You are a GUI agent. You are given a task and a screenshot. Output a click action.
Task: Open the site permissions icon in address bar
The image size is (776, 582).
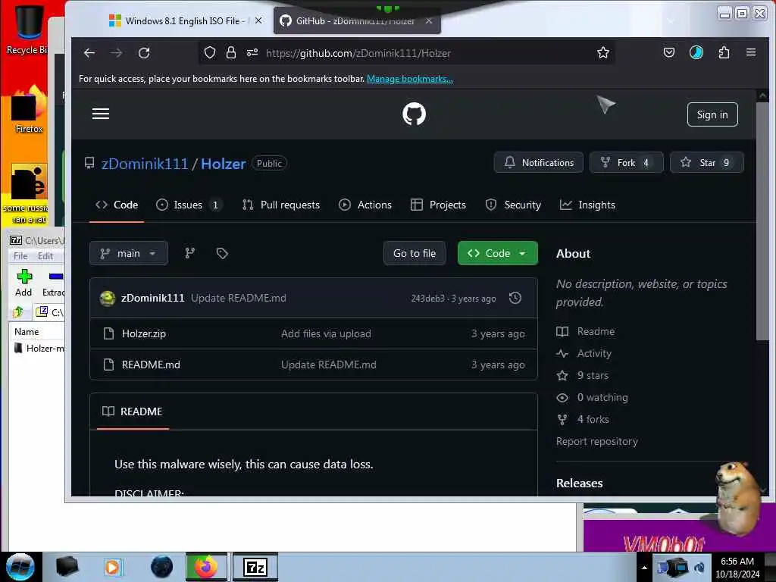tap(252, 52)
